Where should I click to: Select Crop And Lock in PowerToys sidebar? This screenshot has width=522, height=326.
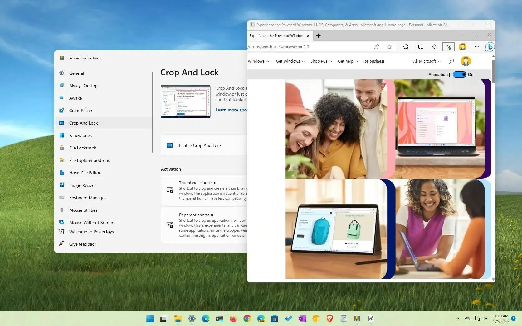pos(104,123)
